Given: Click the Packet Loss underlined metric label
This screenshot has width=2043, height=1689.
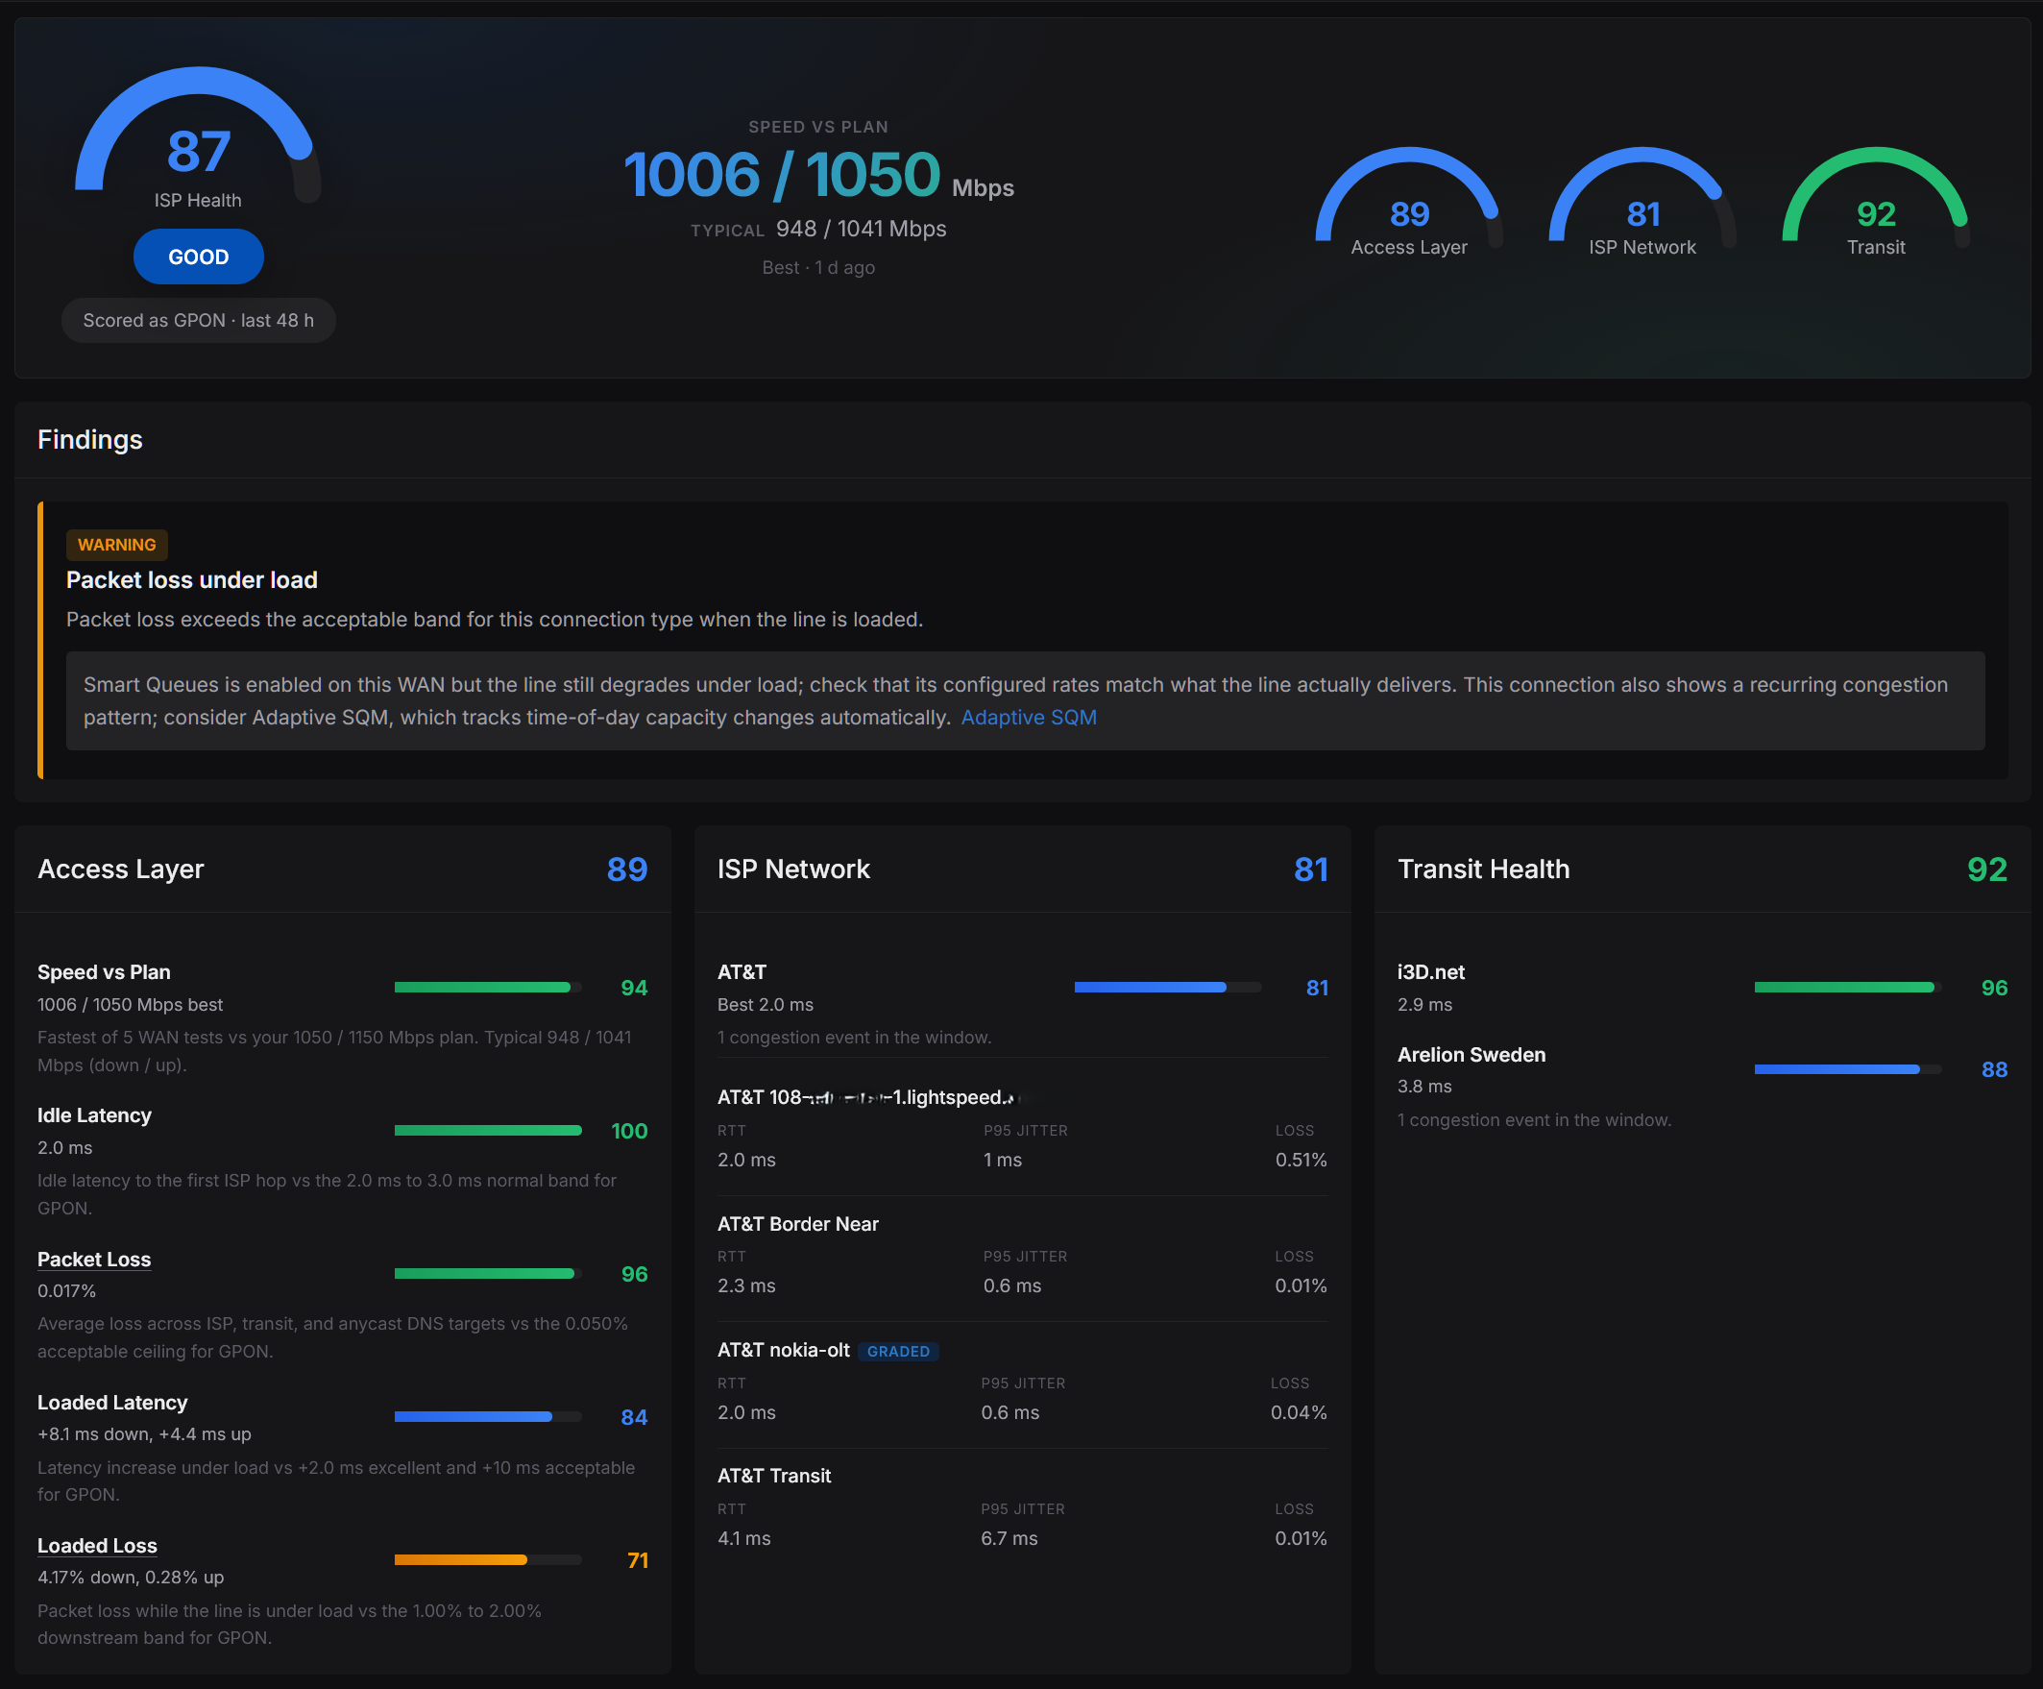Looking at the screenshot, I should click(x=94, y=1259).
